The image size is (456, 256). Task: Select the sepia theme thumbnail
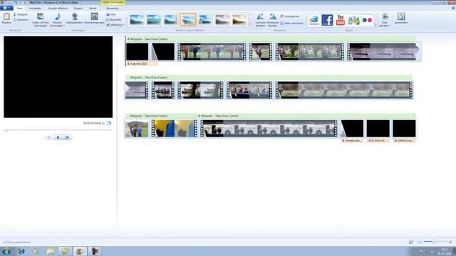(x=239, y=20)
